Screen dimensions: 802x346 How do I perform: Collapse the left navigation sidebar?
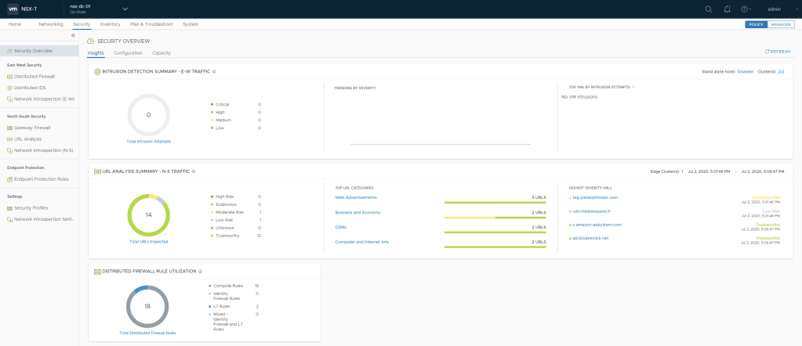pos(73,36)
